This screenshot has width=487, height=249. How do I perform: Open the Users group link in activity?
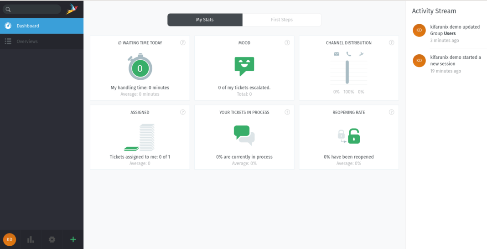tap(450, 33)
